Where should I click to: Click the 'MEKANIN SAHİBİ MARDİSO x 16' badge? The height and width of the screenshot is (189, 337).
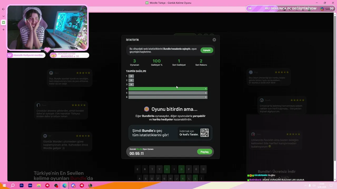[x=70, y=55]
